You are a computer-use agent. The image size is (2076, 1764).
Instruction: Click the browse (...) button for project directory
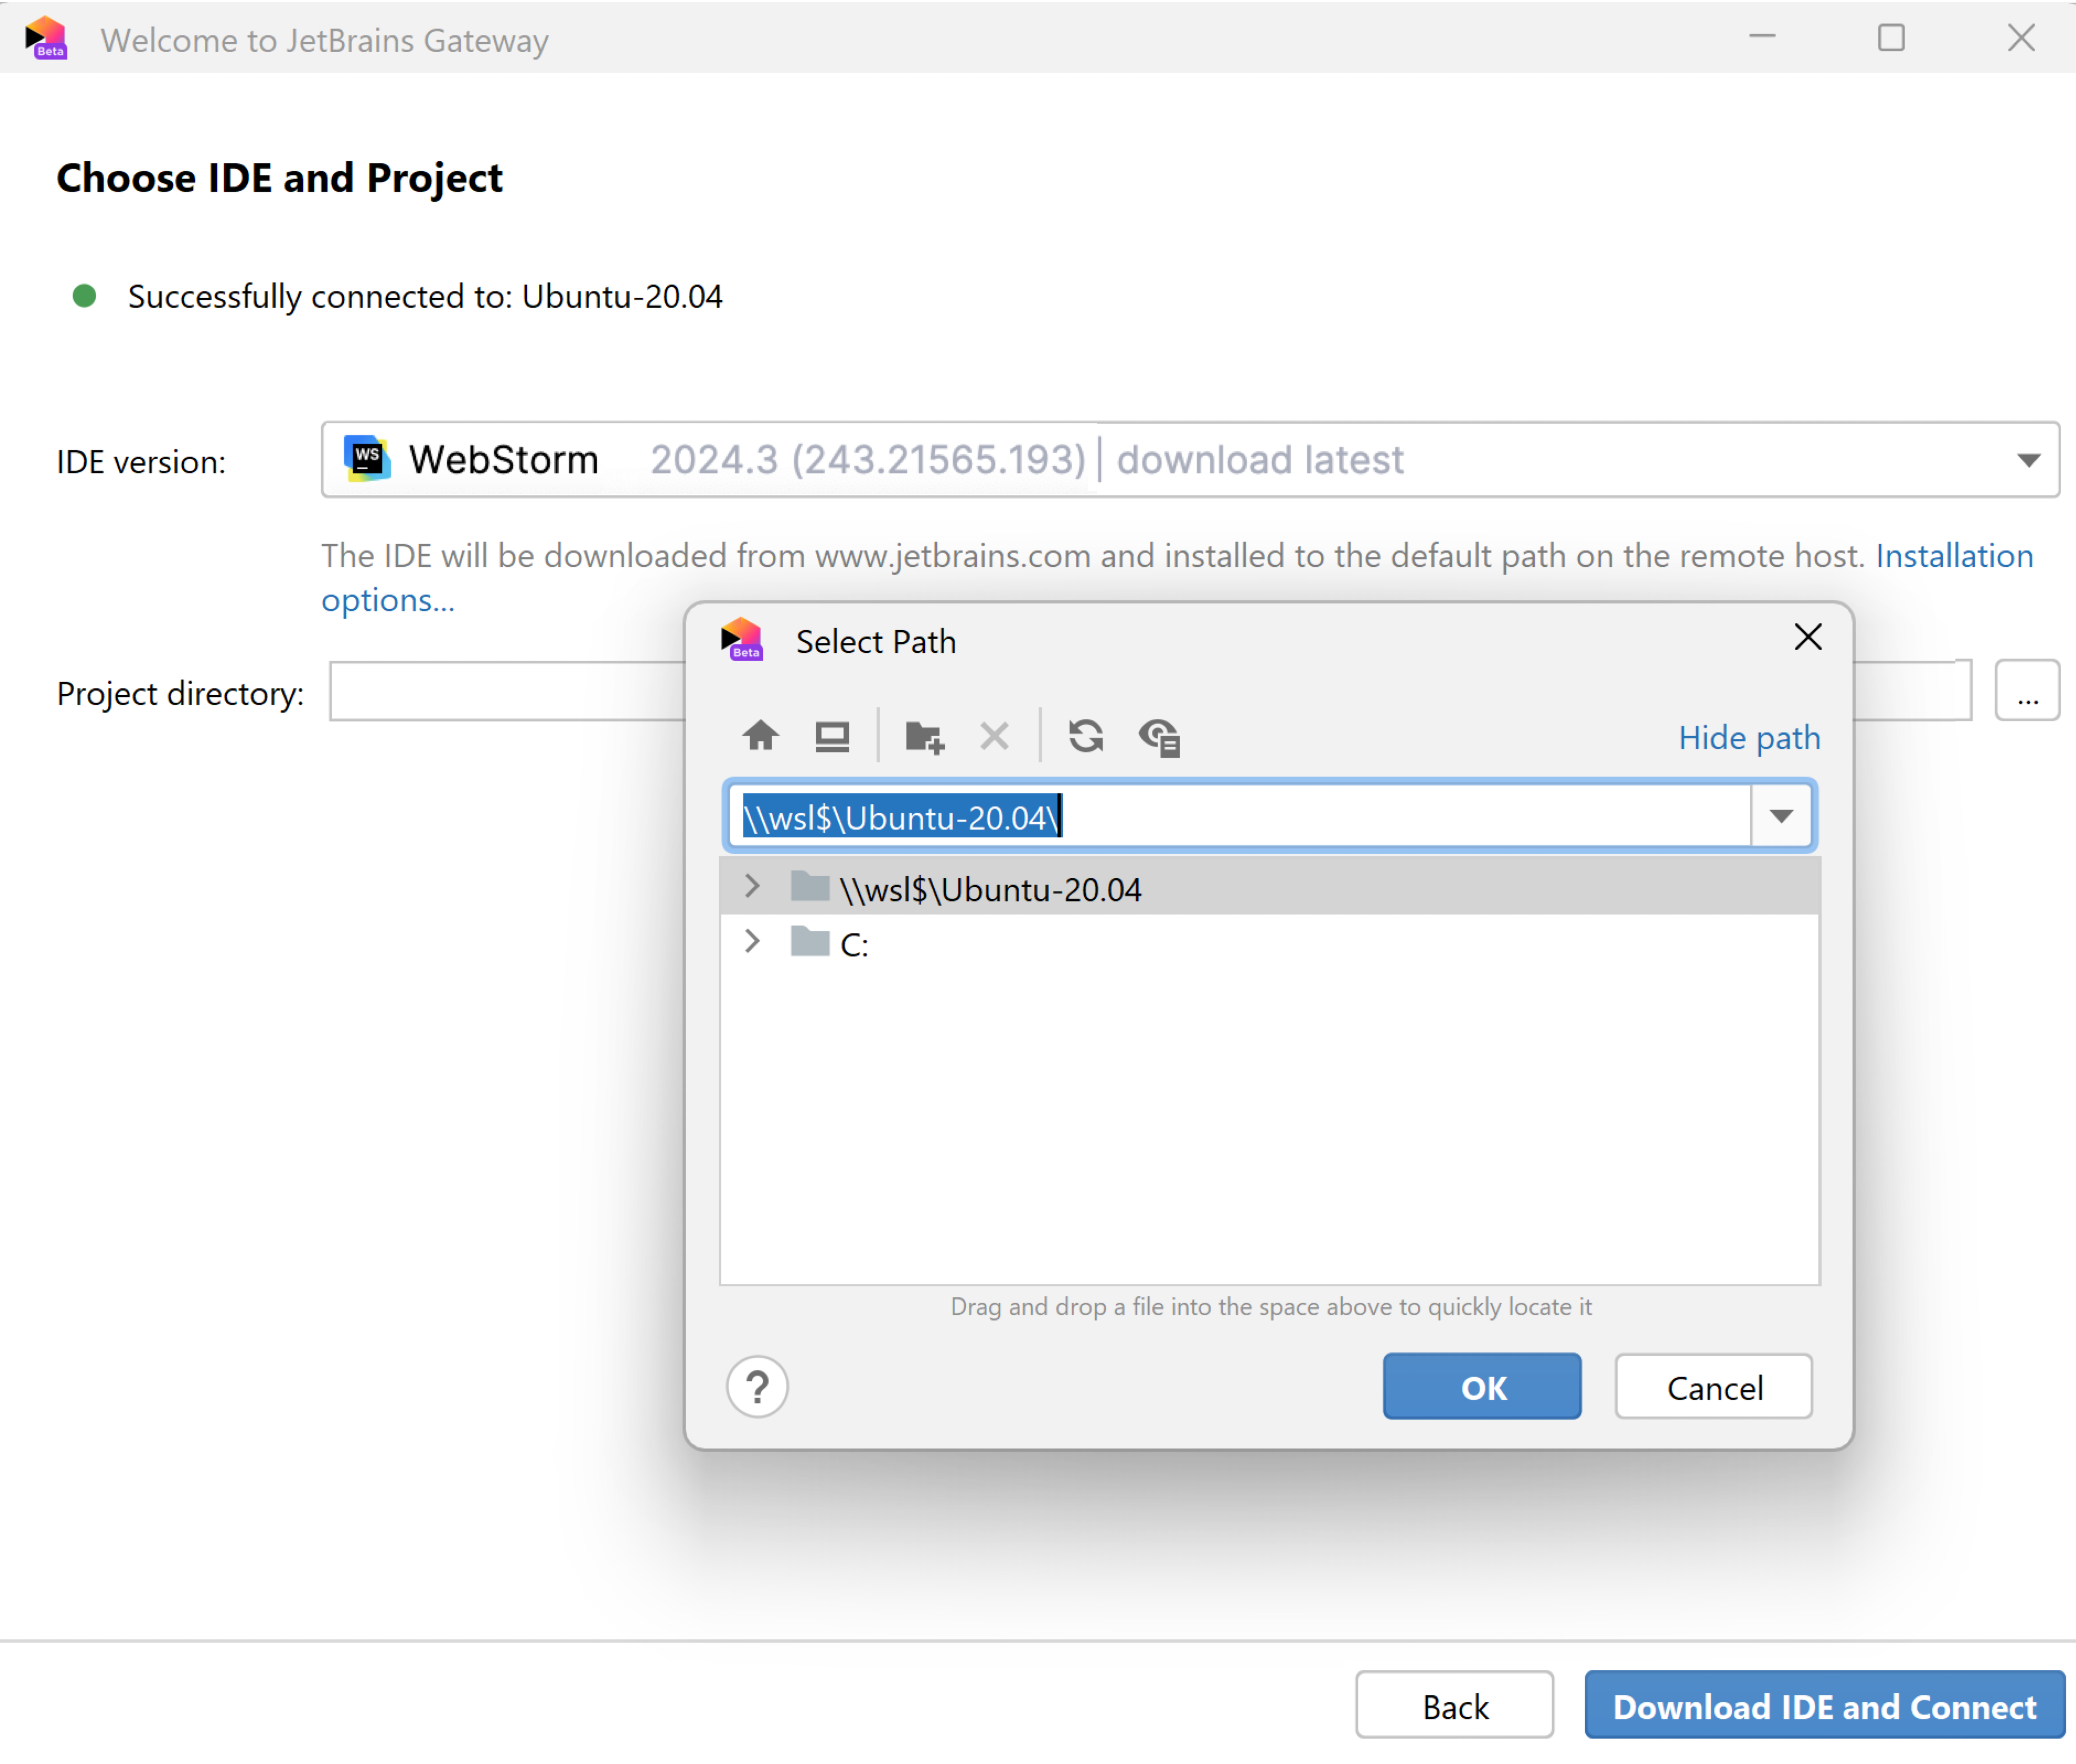click(x=2027, y=690)
